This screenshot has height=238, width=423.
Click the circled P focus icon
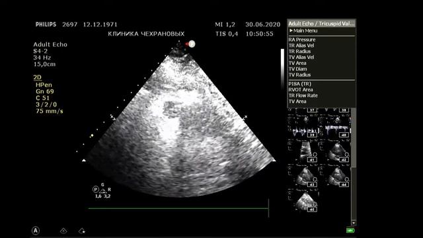point(95,190)
